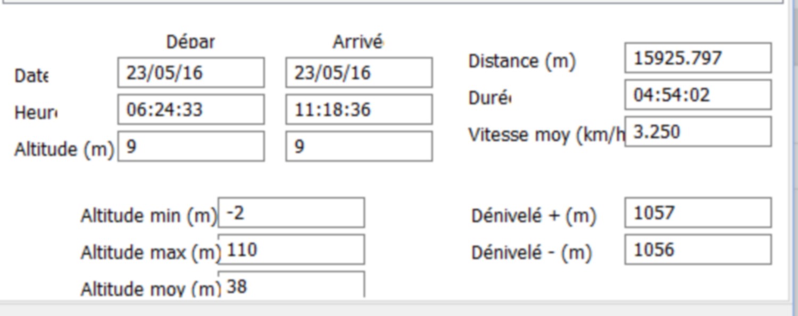Click the departure date field 23/05/16

(x=191, y=73)
